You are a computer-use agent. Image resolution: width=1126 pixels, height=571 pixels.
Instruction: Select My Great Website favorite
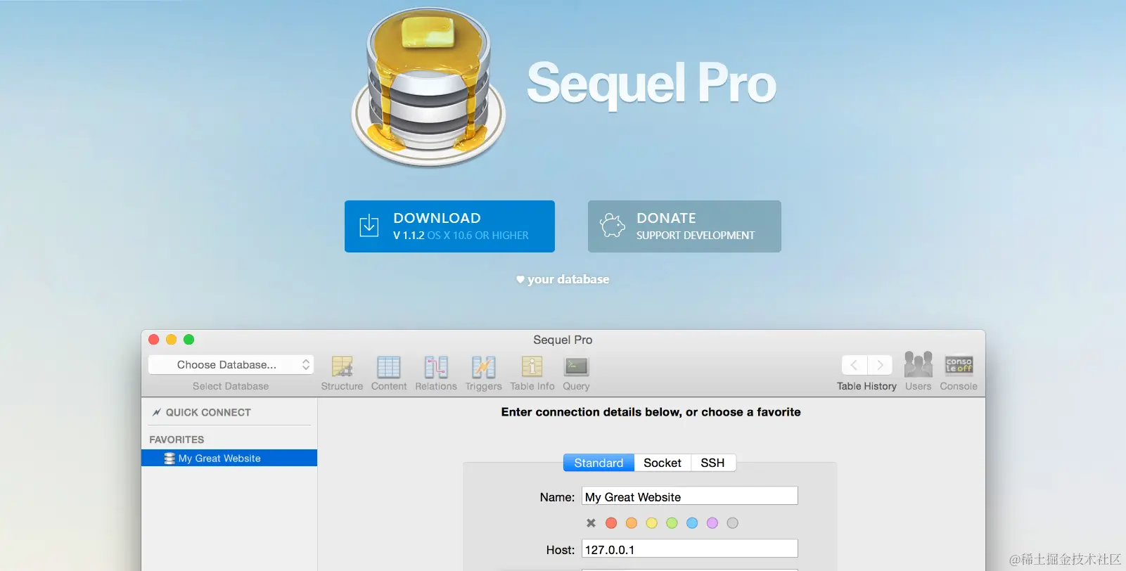tap(229, 458)
